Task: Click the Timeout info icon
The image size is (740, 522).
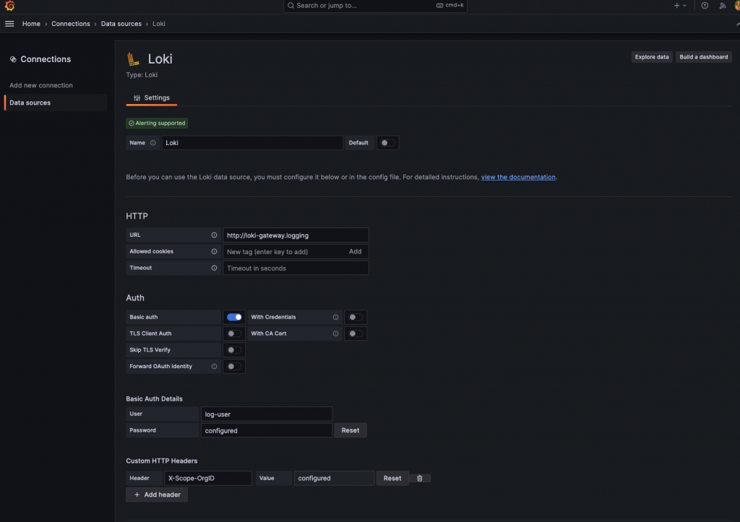Action: tap(214, 268)
